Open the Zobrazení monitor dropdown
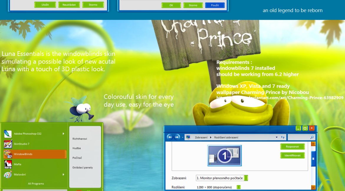Viewport: 345px width, 191px height. tap(246, 178)
